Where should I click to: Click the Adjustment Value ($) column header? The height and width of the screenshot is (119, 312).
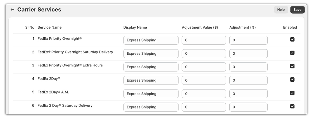pyautogui.click(x=200, y=28)
